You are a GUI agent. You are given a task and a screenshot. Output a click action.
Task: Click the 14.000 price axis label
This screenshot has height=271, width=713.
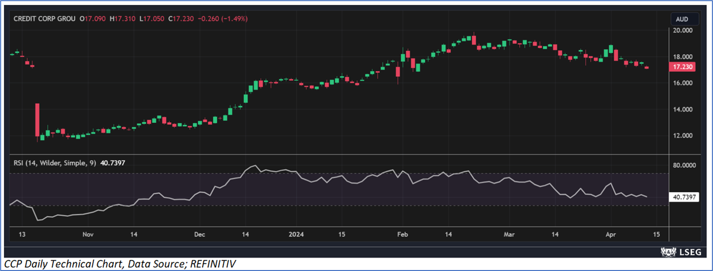(x=683, y=109)
